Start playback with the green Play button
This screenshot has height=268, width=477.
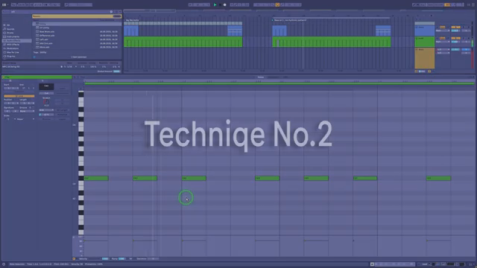215,5
